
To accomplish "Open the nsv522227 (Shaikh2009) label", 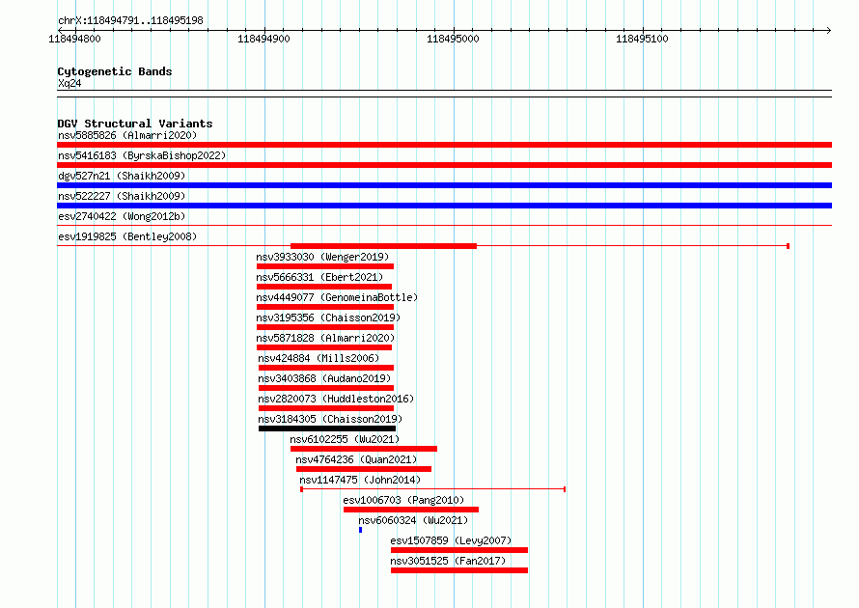I will pos(122,196).
